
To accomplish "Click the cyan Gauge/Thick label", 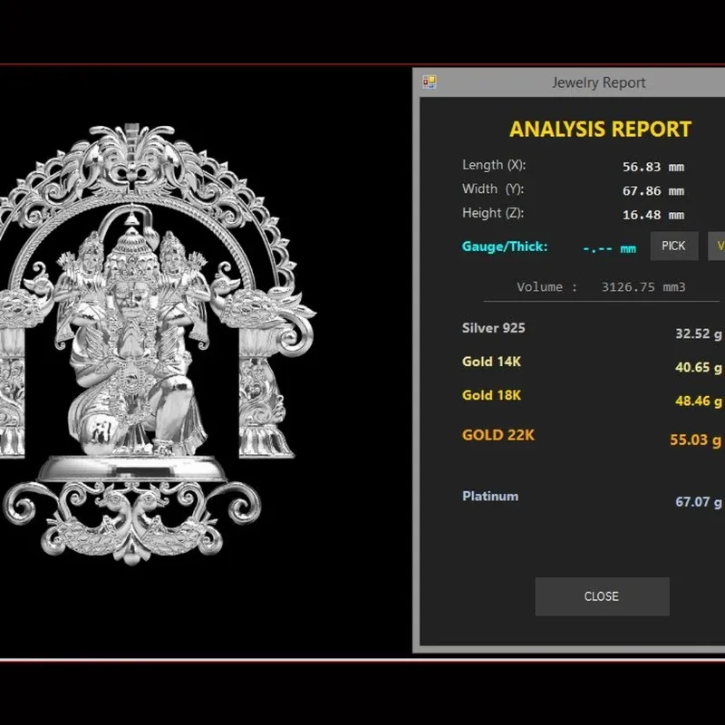I will pos(505,246).
